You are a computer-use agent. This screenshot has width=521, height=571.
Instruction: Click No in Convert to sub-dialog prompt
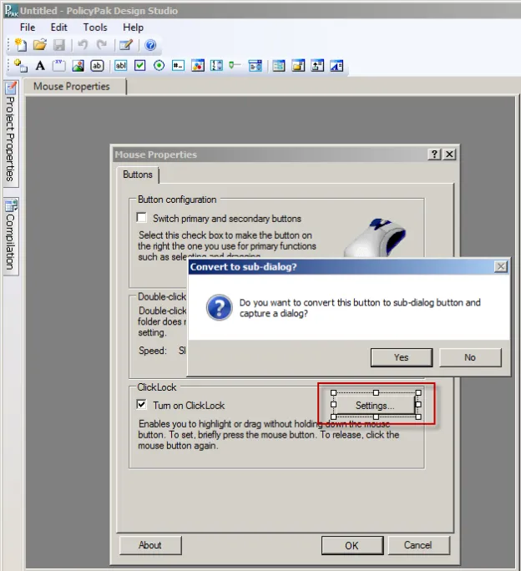coord(470,357)
